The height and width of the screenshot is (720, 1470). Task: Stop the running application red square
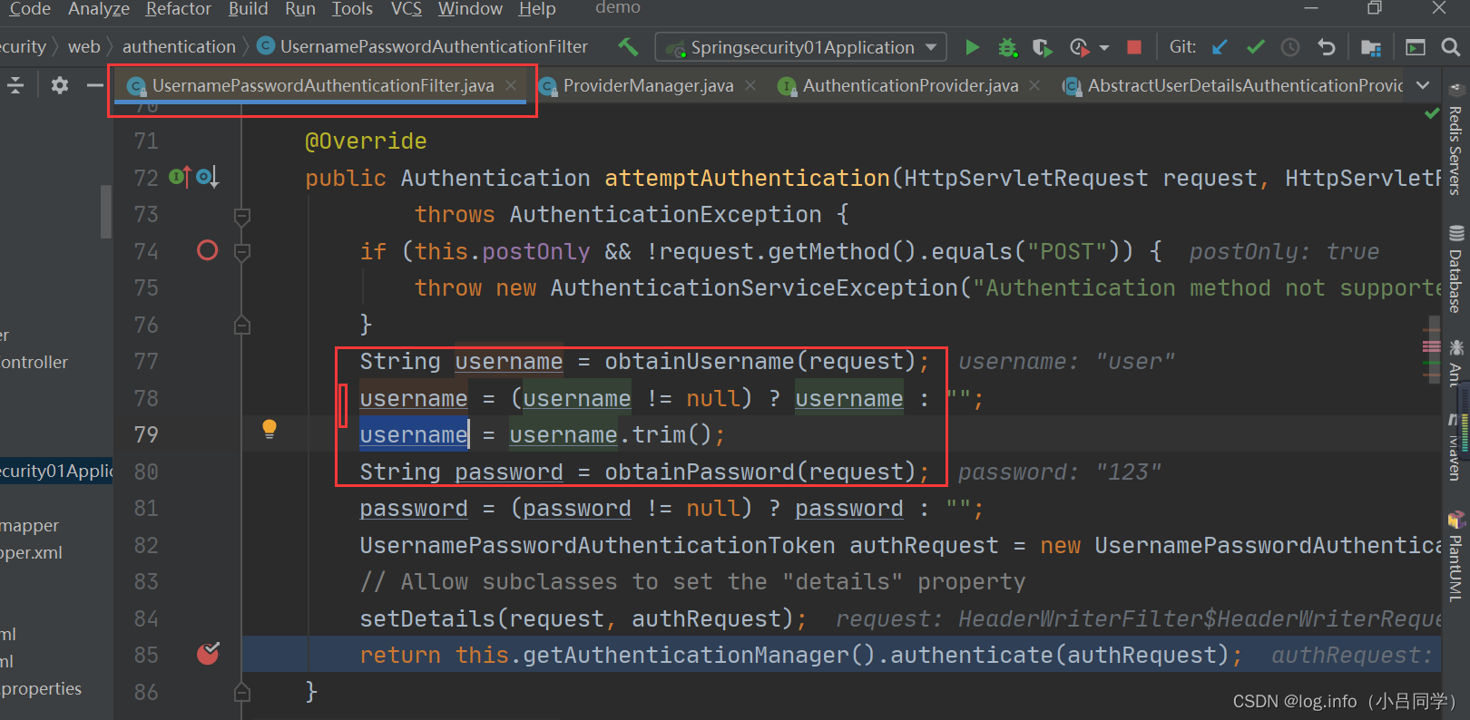coord(1133,47)
